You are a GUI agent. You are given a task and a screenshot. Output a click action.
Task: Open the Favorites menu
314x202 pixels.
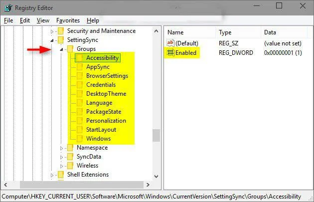(x=68, y=20)
